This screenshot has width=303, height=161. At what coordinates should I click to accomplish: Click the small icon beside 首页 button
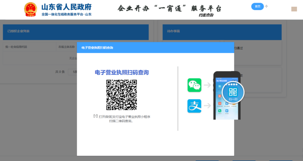coord(266,6)
